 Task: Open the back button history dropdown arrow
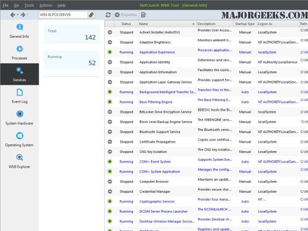click(18, 14)
